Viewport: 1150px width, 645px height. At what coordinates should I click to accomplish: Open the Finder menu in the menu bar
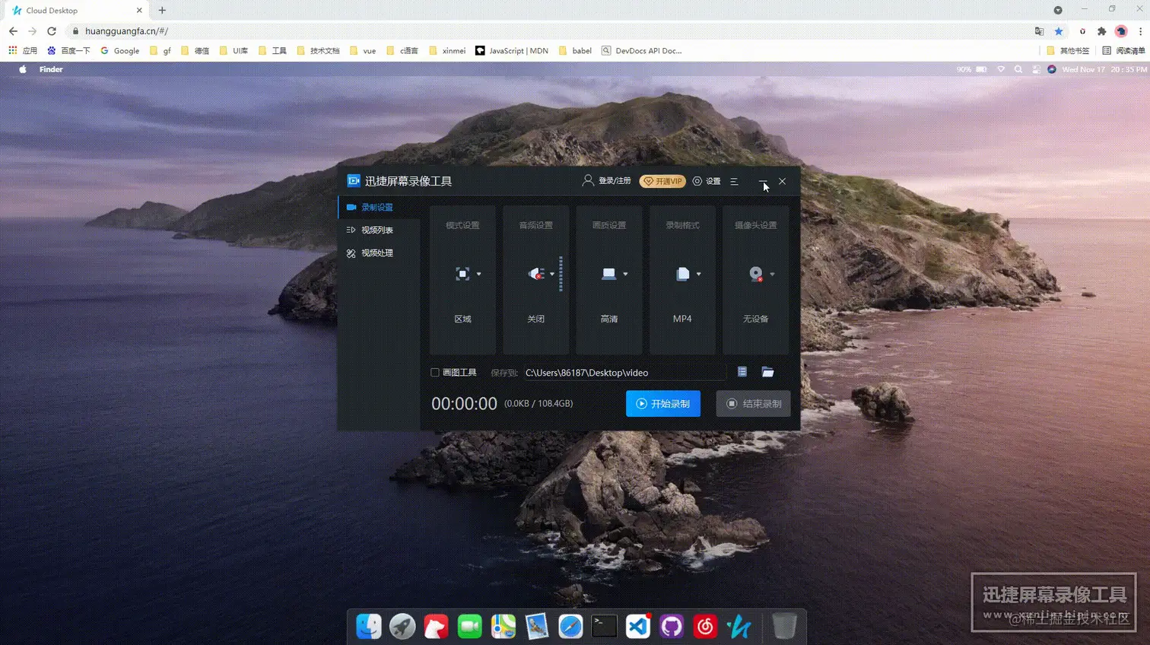click(51, 69)
